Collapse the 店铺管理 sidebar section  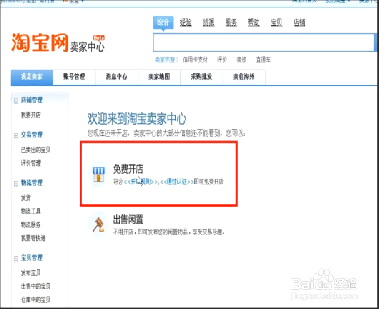click(x=16, y=100)
